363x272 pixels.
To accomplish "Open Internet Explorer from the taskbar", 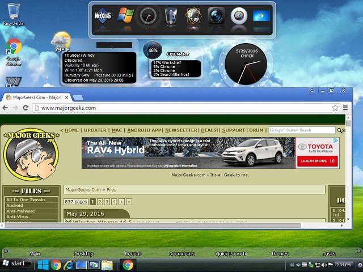I will pyautogui.click(x=69, y=264).
